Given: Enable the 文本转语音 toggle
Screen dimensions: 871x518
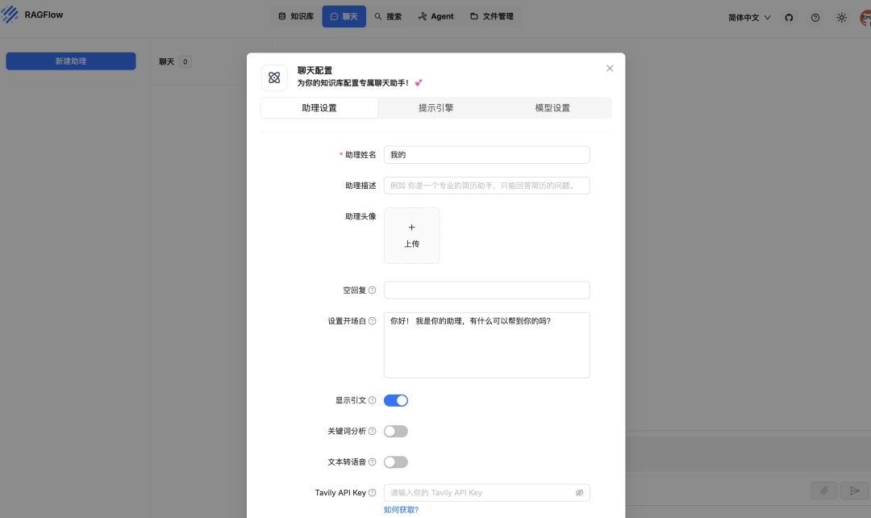Looking at the screenshot, I should 396,461.
